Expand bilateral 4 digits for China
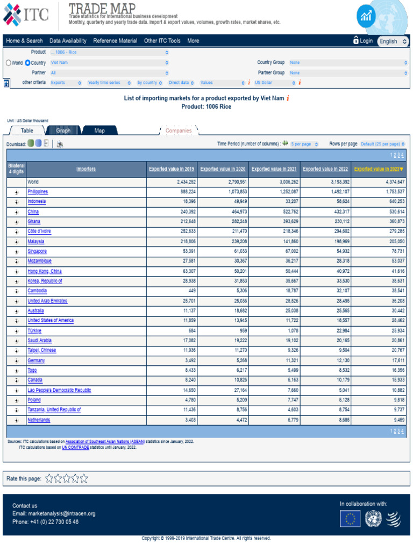Screen dimensions: 413x551 pos(17,212)
